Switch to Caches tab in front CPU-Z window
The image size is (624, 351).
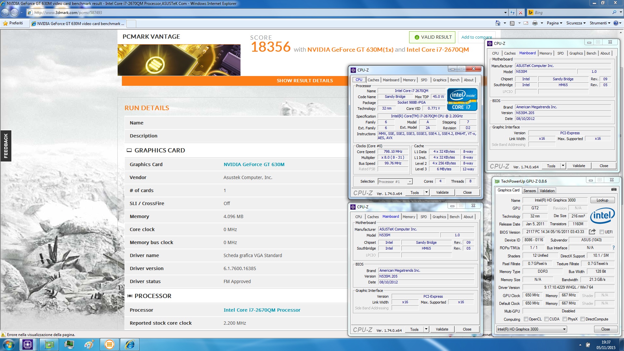373,80
